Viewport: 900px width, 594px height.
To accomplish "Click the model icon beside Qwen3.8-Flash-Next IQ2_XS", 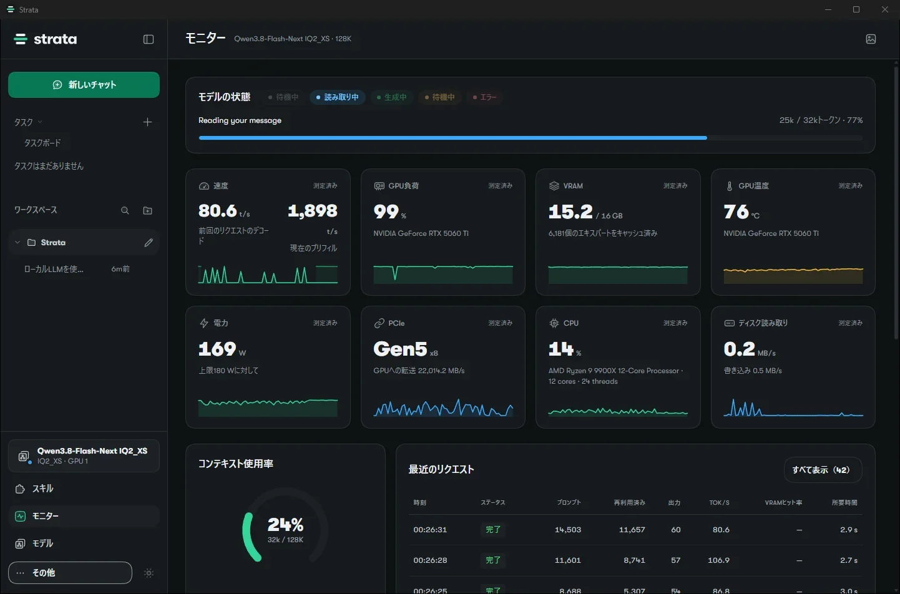I will pyautogui.click(x=24, y=456).
